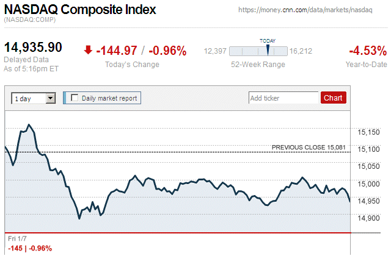Select the PREVIOUS CLOSE 15,081 line label
Screen dimensions: 391x256
[x=310, y=147]
